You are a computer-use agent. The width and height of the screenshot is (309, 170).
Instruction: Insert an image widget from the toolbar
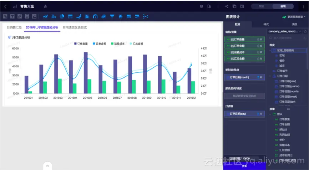click(x=34, y=16)
